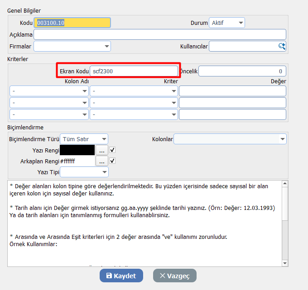Click the Vazgeç cancel button

pos(174,276)
